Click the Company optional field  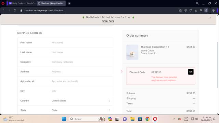coord(65,62)
